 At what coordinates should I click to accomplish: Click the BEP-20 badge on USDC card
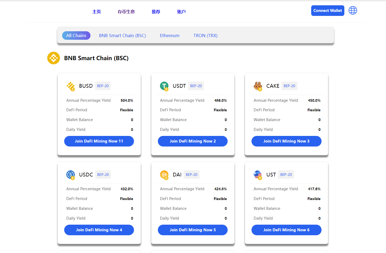(103, 175)
